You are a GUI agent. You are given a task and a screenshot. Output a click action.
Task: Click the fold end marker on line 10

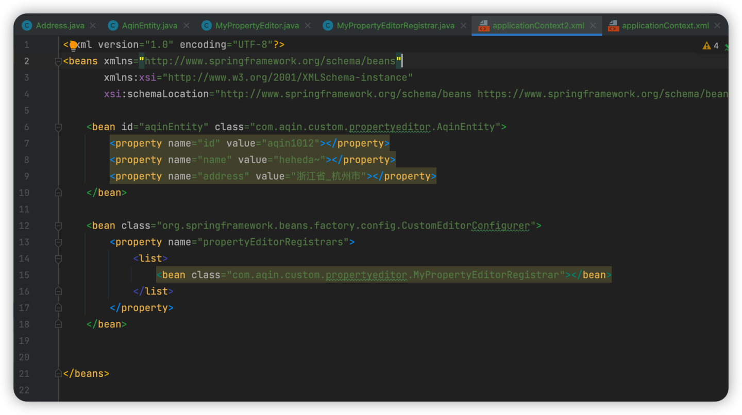(x=58, y=193)
